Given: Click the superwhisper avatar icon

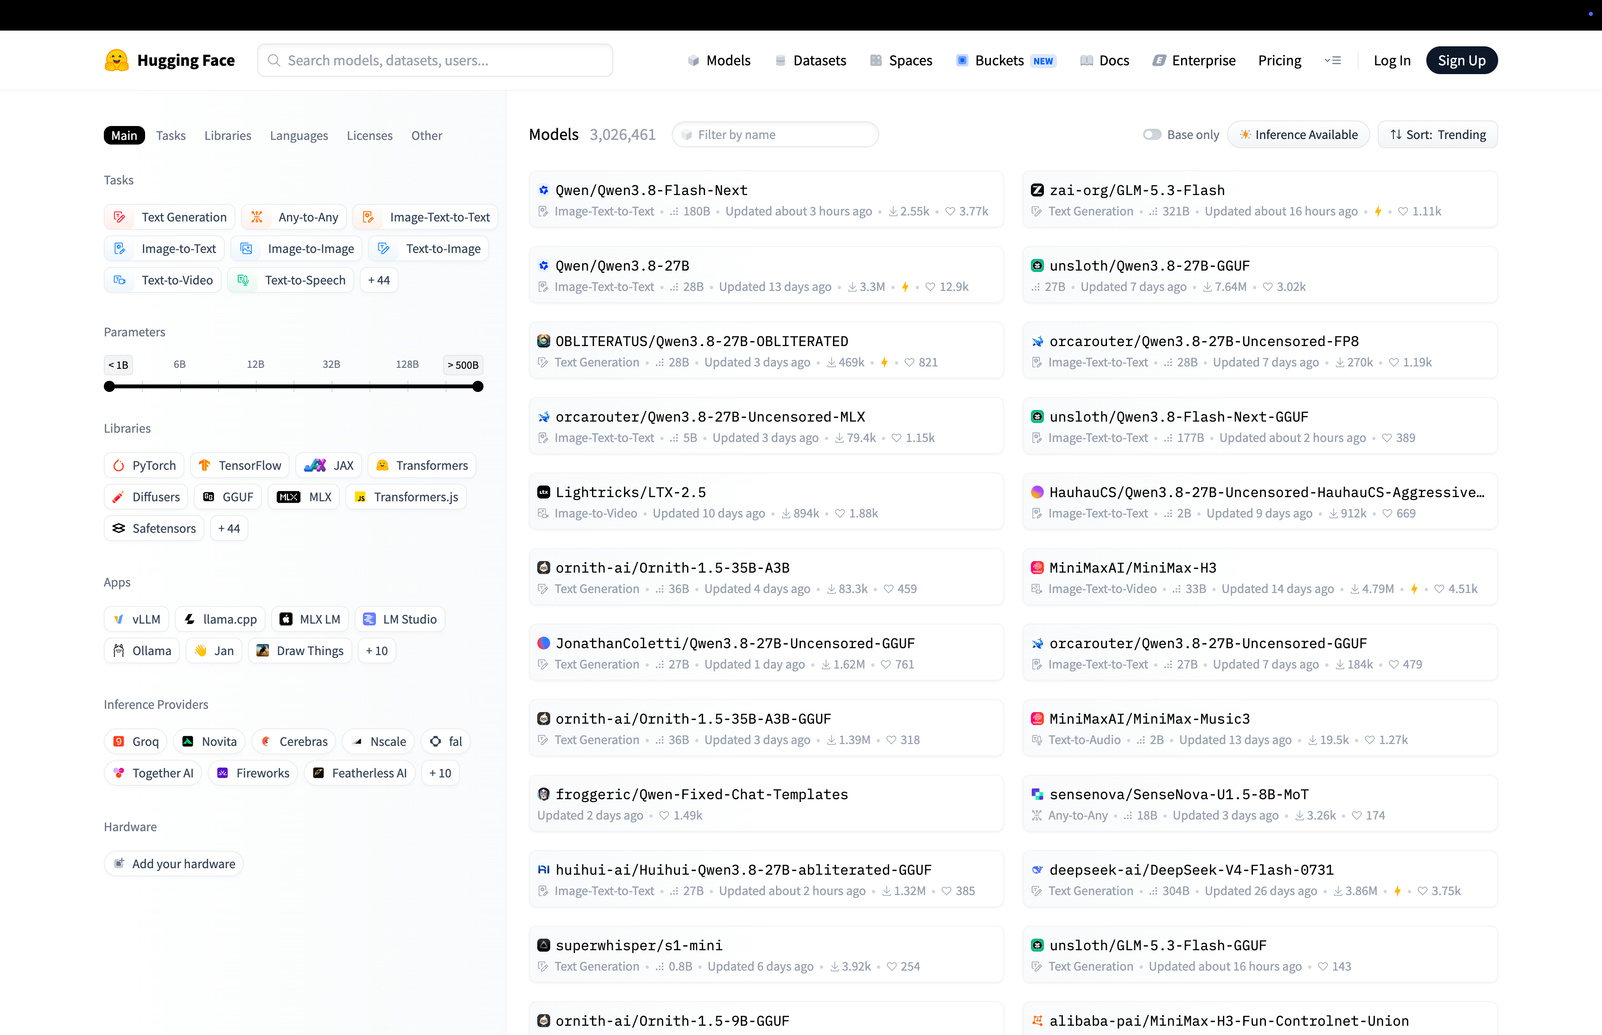Looking at the screenshot, I should (x=543, y=945).
